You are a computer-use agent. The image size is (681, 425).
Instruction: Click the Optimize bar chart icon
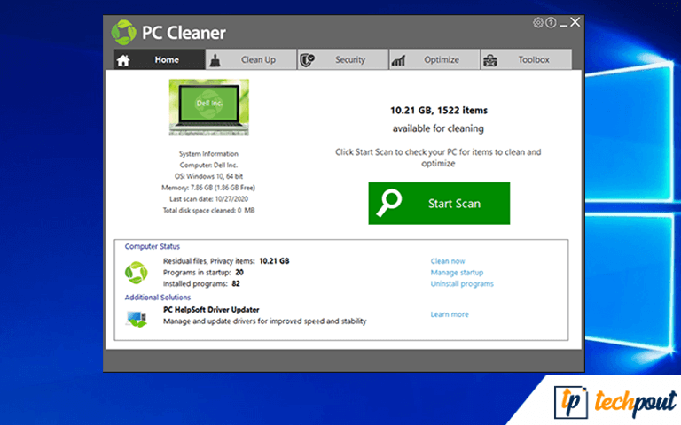coord(399,60)
